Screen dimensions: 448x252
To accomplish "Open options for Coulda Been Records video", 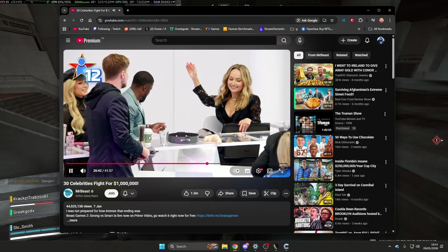I will tap(386, 210).
